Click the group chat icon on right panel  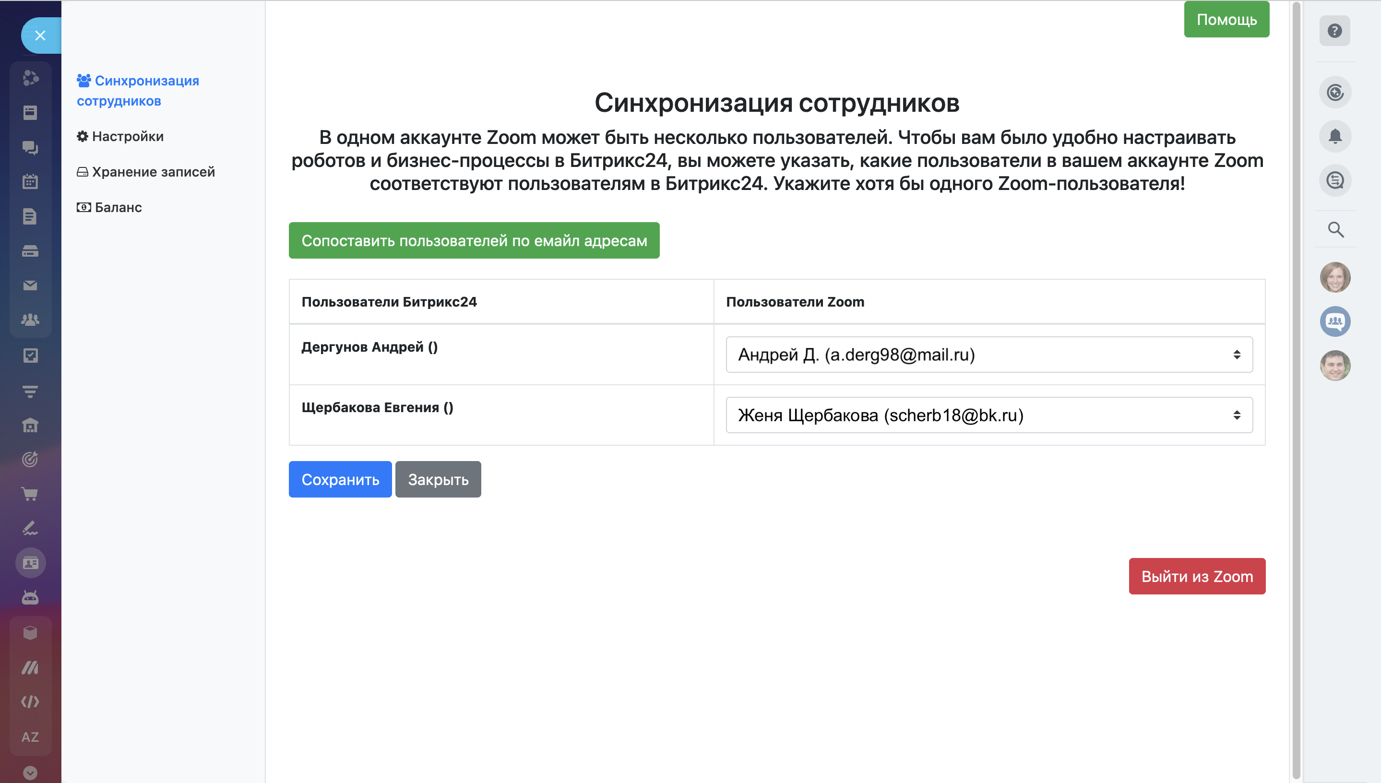coord(1335,321)
